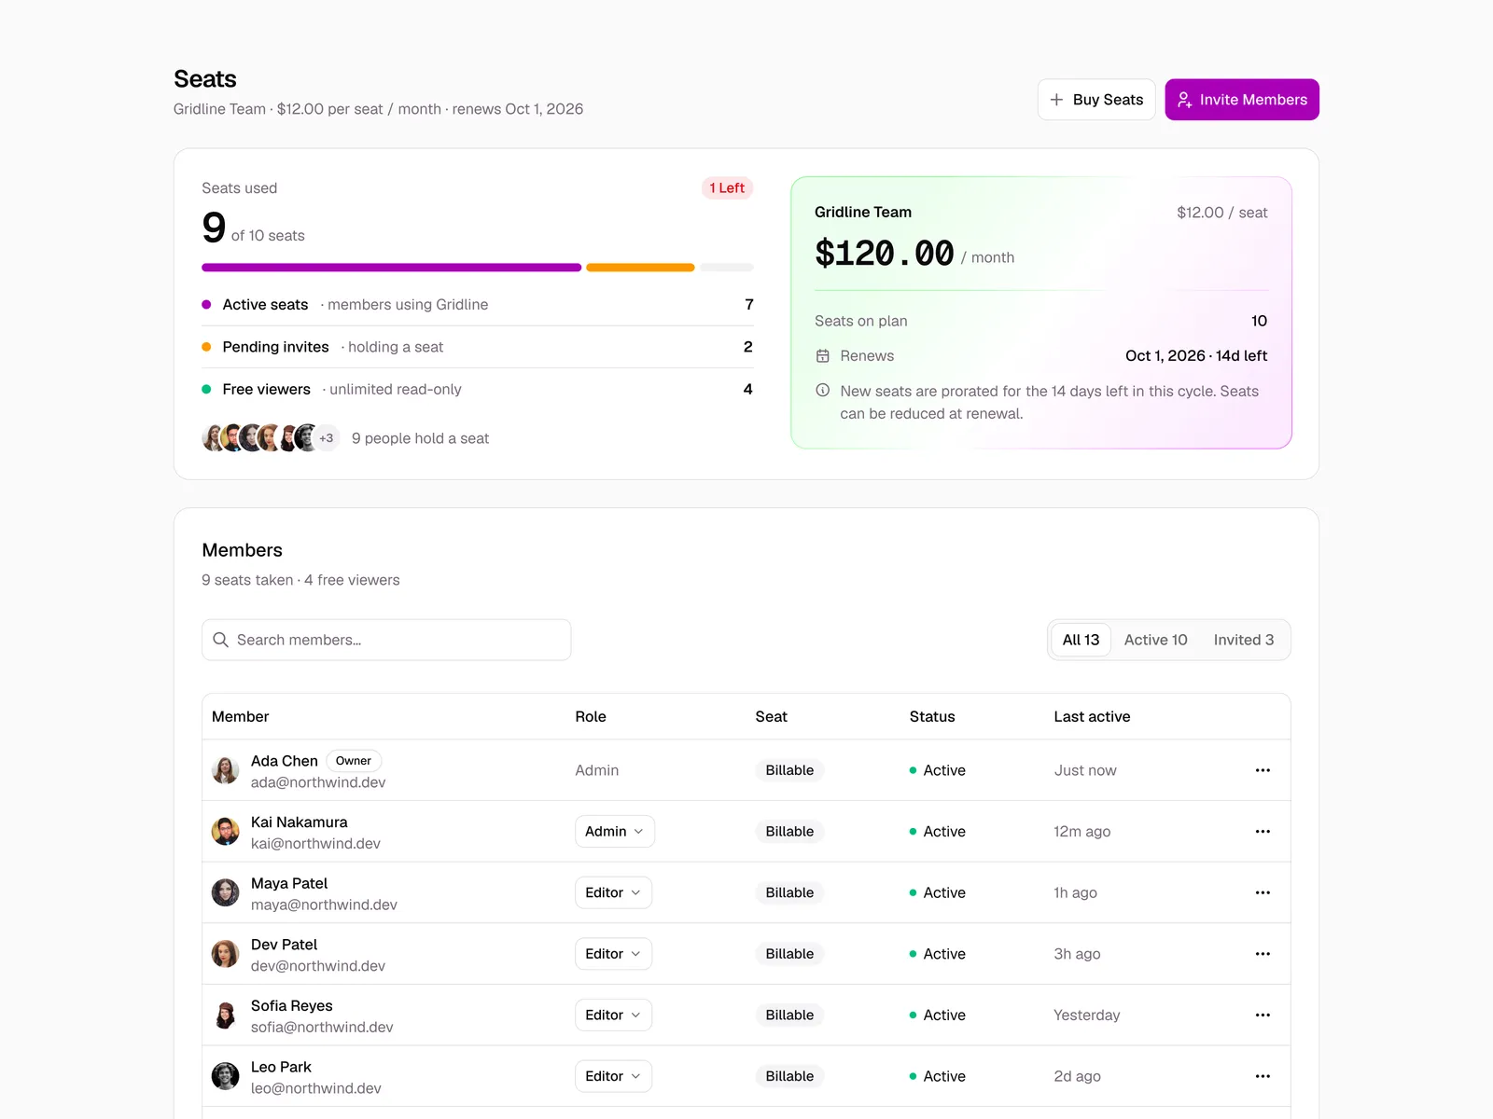Open the more options menu for Maya Patel
This screenshot has width=1493, height=1119.
point(1263,892)
